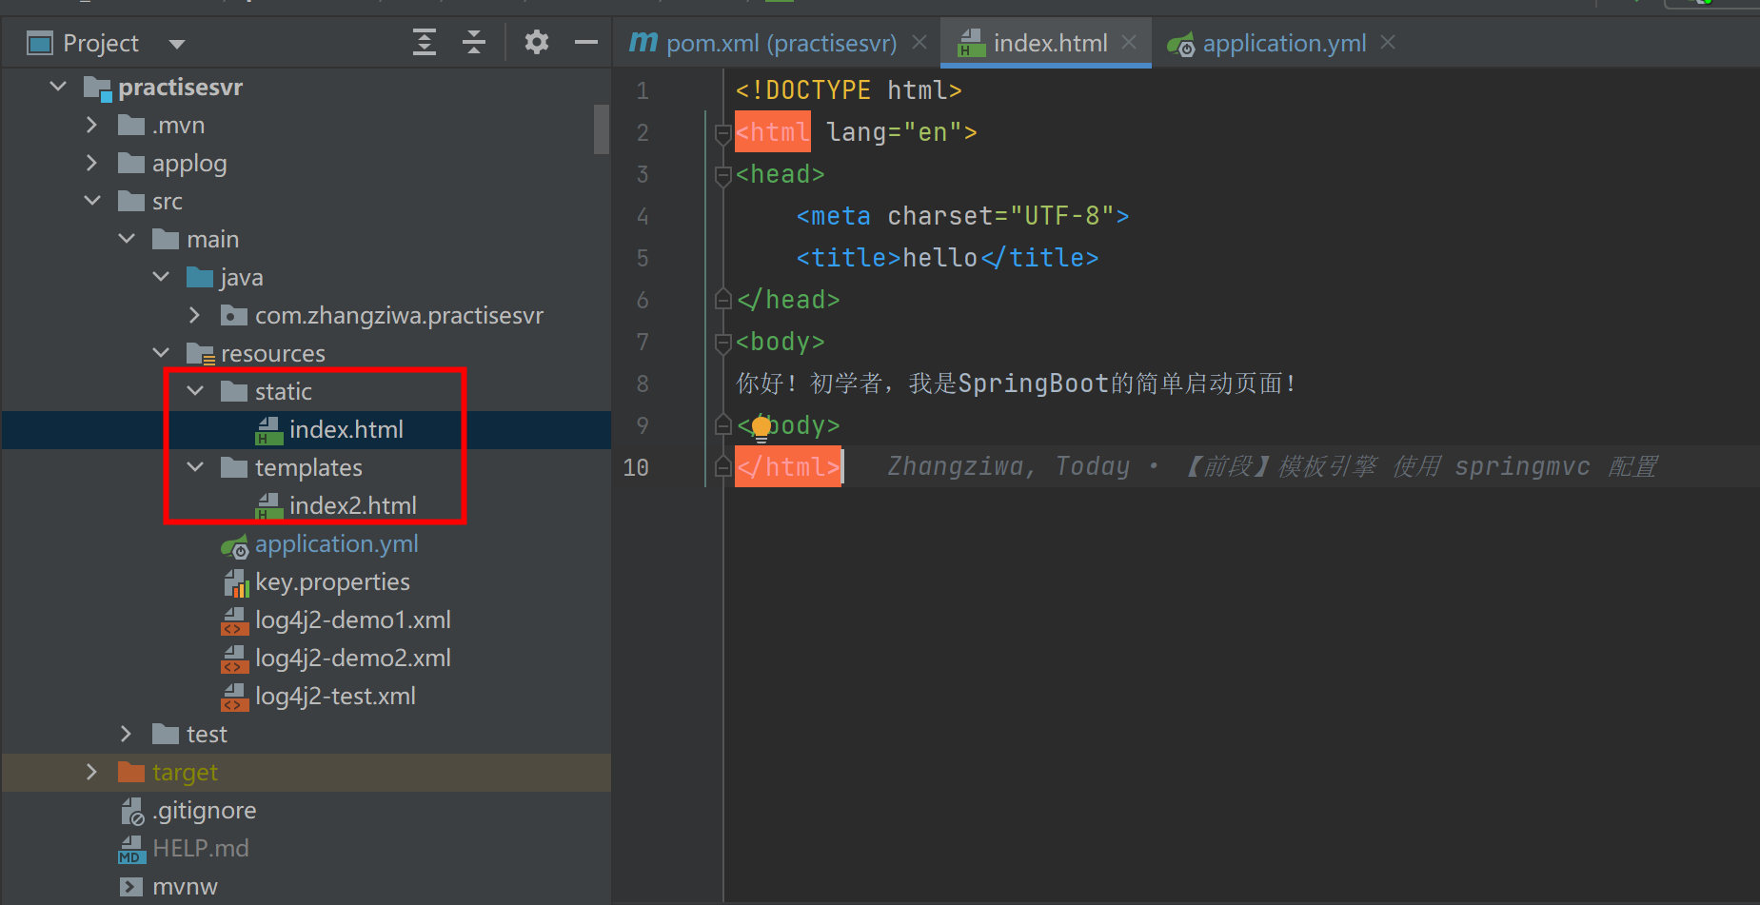Select the .gitignore file
This screenshot has height=905, width=1760.
(x=204, y=811)
